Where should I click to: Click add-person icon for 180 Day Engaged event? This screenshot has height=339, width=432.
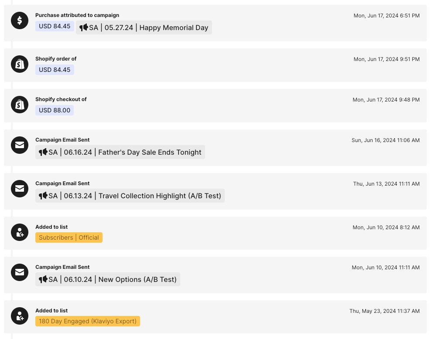pyautogui.click(x=20, y=316)
